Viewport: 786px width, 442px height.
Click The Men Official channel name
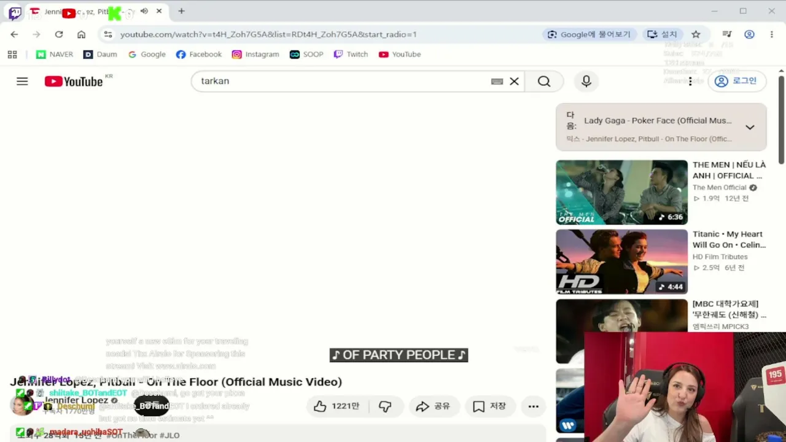click(x=720, y=188)
